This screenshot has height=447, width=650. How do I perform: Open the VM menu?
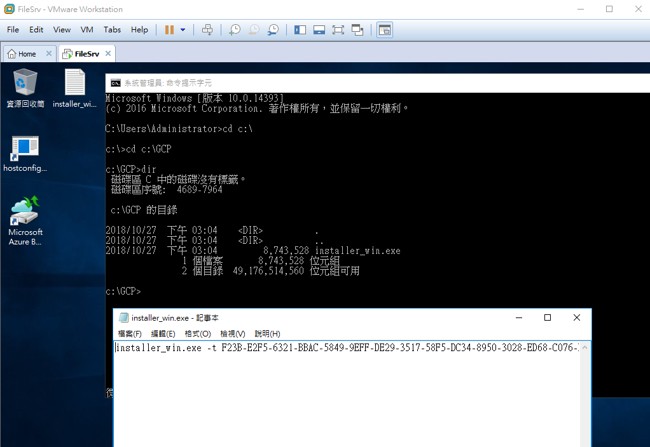point(86,30)
